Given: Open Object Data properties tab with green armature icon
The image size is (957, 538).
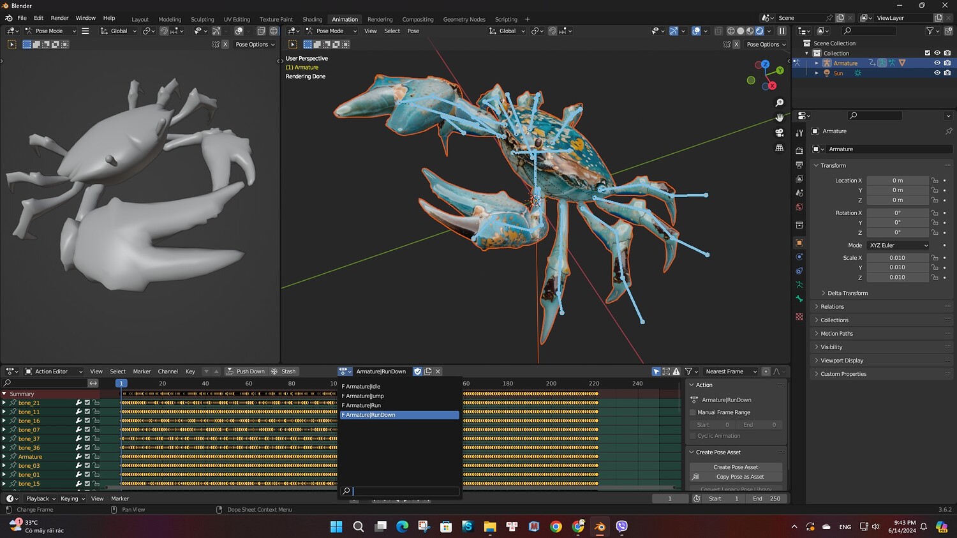Looking at the screenshot, I should (799, 285).
